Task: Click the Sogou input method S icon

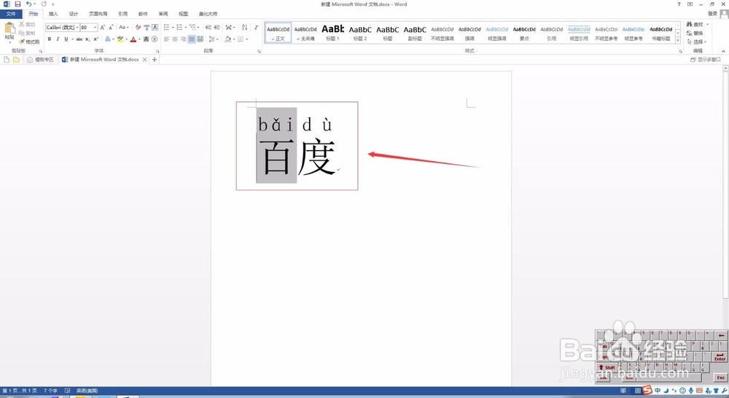Action: [647, 390]
